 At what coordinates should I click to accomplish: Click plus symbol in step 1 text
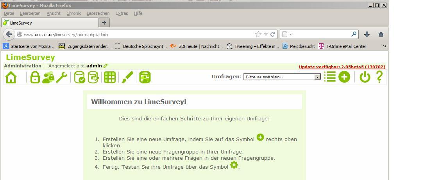pyautogui.click(x=260, y=137)
